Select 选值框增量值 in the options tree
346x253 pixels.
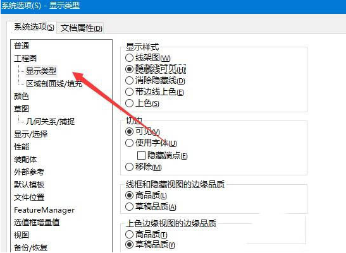(37, 222)
